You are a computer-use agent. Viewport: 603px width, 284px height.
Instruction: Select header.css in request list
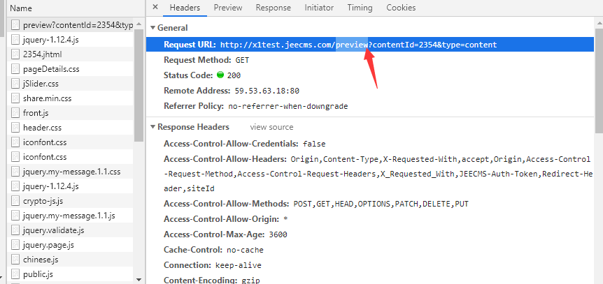42,128
